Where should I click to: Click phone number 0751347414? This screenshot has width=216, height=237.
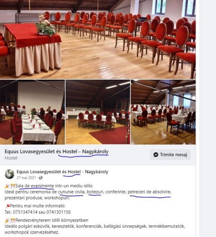pos(25,212)
